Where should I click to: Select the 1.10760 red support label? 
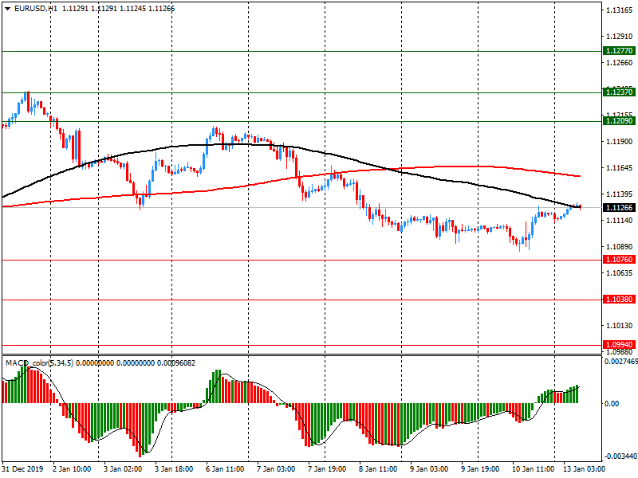click(619, 260)
